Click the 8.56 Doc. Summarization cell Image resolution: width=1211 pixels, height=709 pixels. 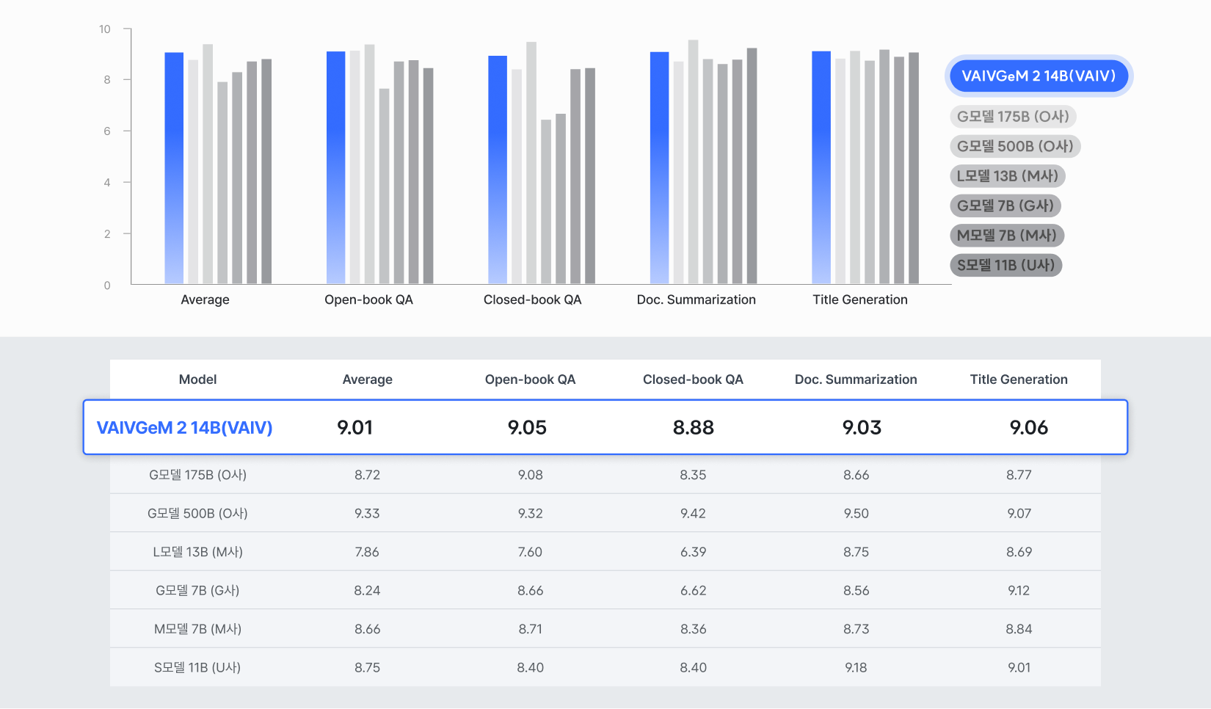tap(857, 591)
